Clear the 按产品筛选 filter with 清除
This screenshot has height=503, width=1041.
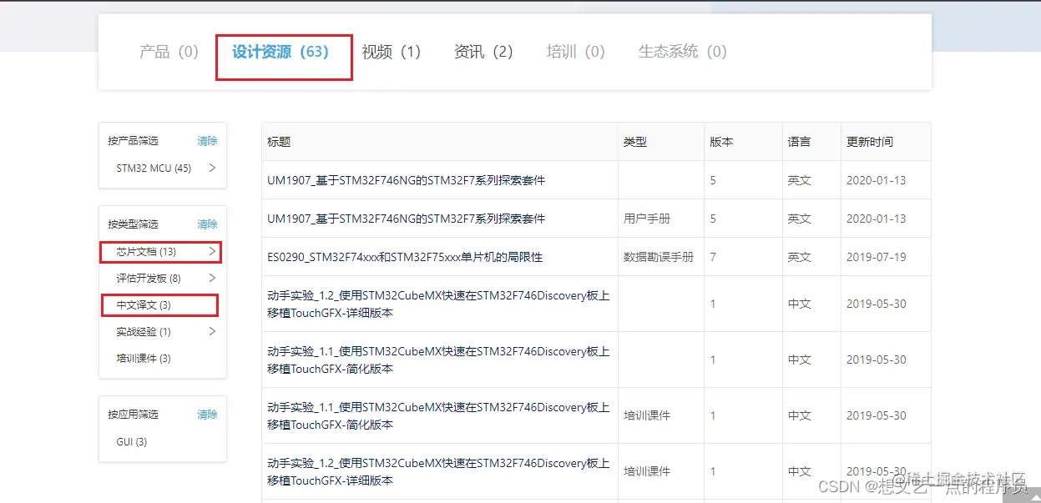pyautogui.click(x=207, y=141)
